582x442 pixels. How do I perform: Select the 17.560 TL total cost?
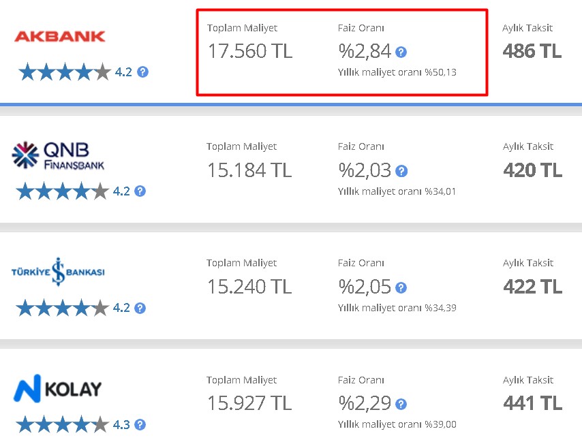coord(250,51)
